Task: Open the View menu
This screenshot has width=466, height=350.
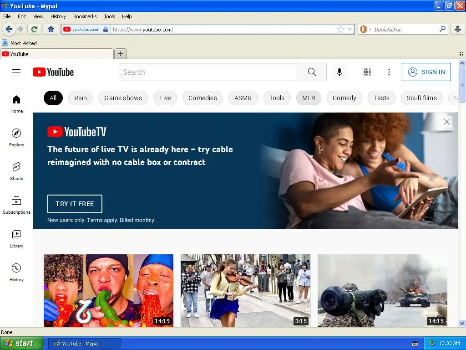Action: click(x=38, y=16)
